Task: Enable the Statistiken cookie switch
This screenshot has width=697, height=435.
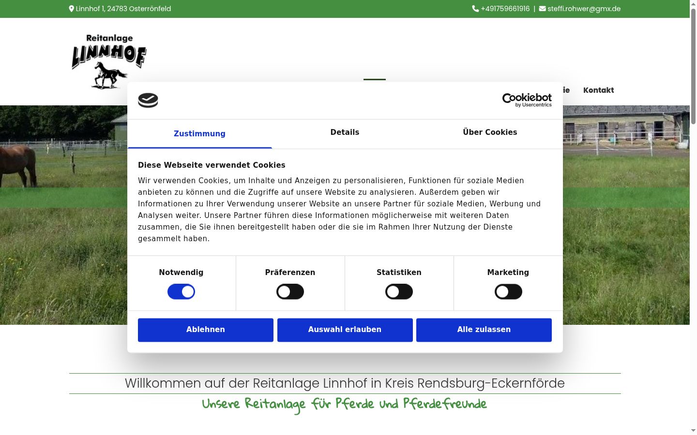Action: click(x=399, y=292)
